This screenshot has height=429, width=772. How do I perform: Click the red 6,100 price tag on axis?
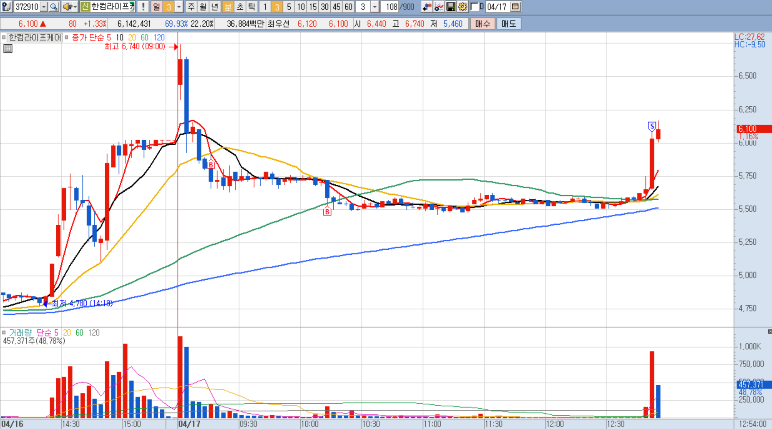754,129
